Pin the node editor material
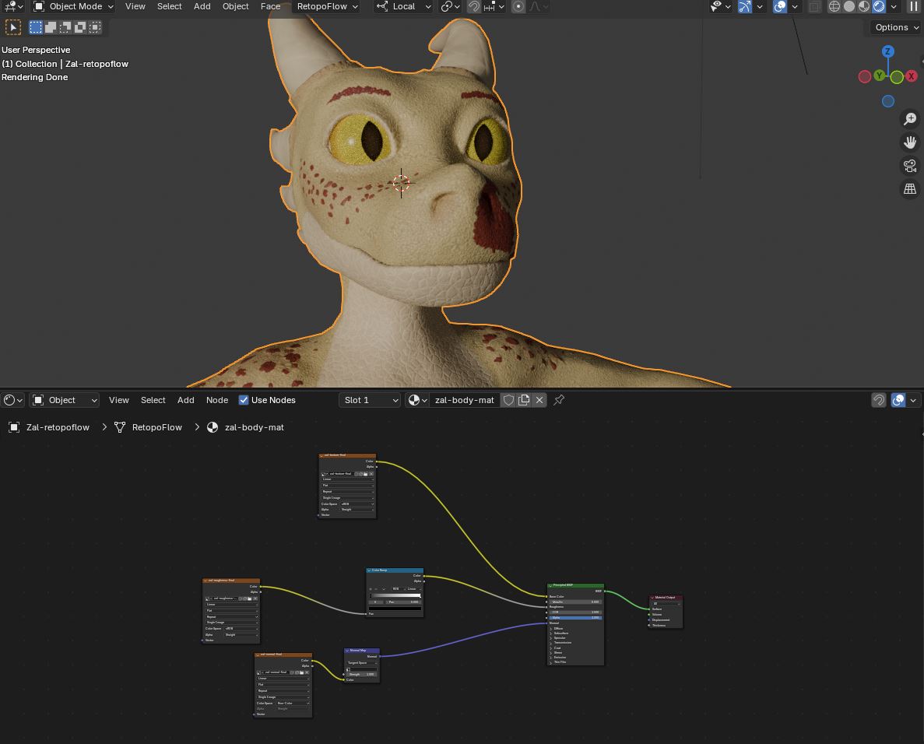The height and width of the screenshot is (744, 924). point(559,400)
